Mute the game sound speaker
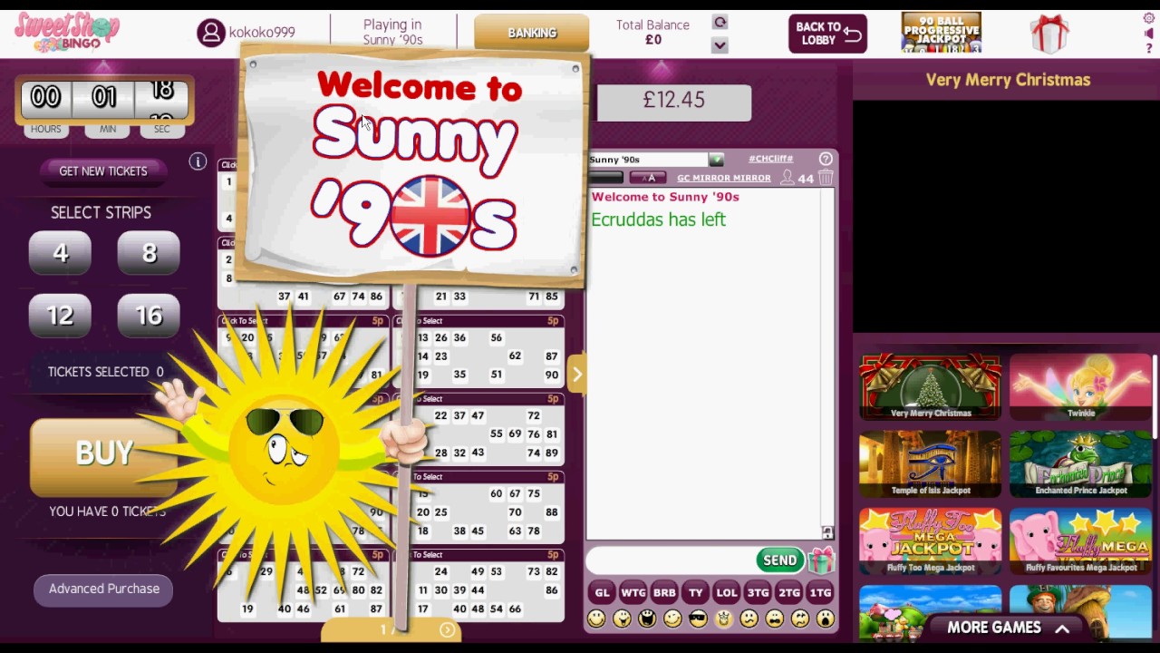This screenshot has width=1160, height=653. [x=1149, y=34]
